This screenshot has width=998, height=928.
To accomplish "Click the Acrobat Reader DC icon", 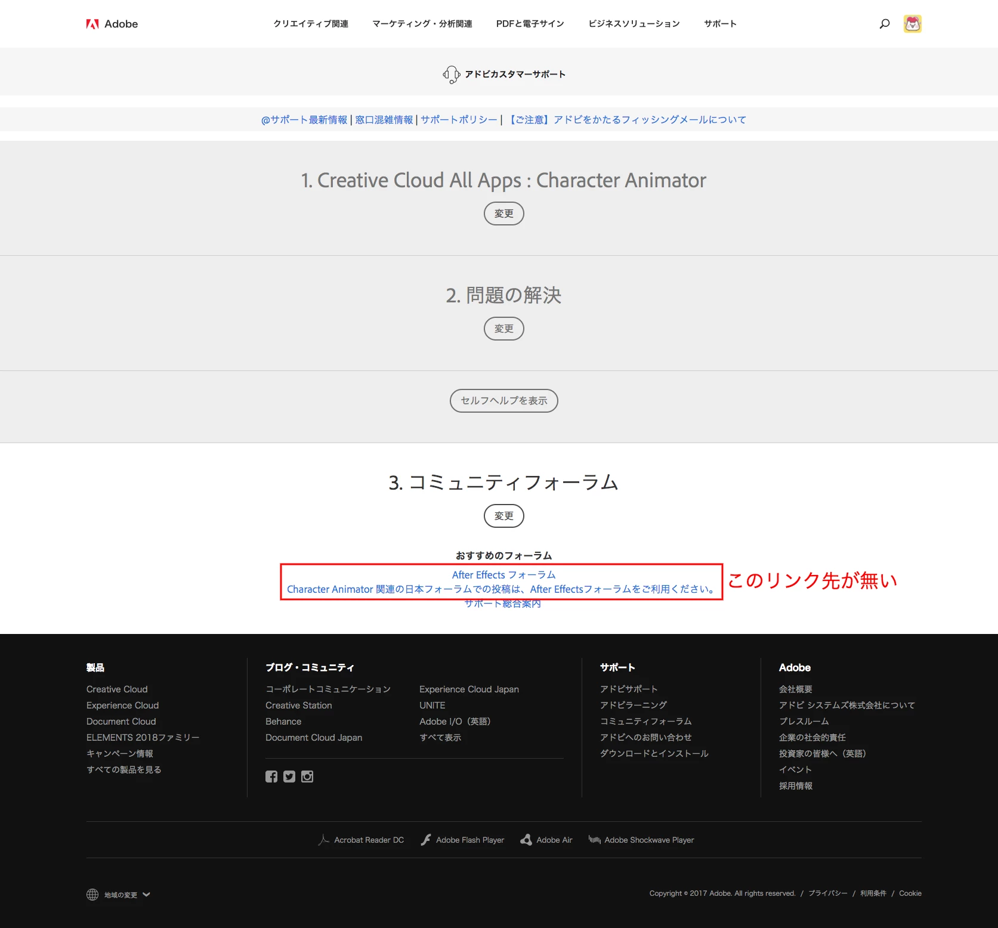I will pyautogui.click(x=324, y=840).
